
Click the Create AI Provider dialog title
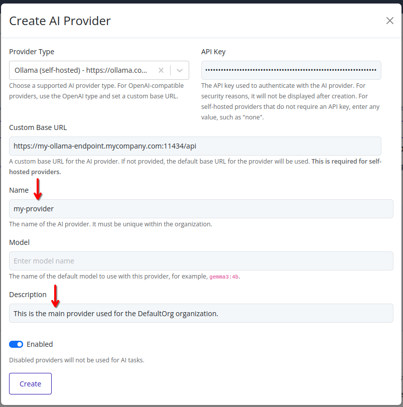pyautogui.click(x=60, y=21)
